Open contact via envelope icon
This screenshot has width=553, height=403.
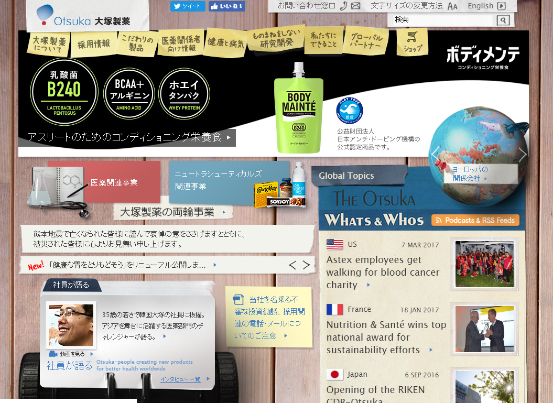[x=355, y=6]
